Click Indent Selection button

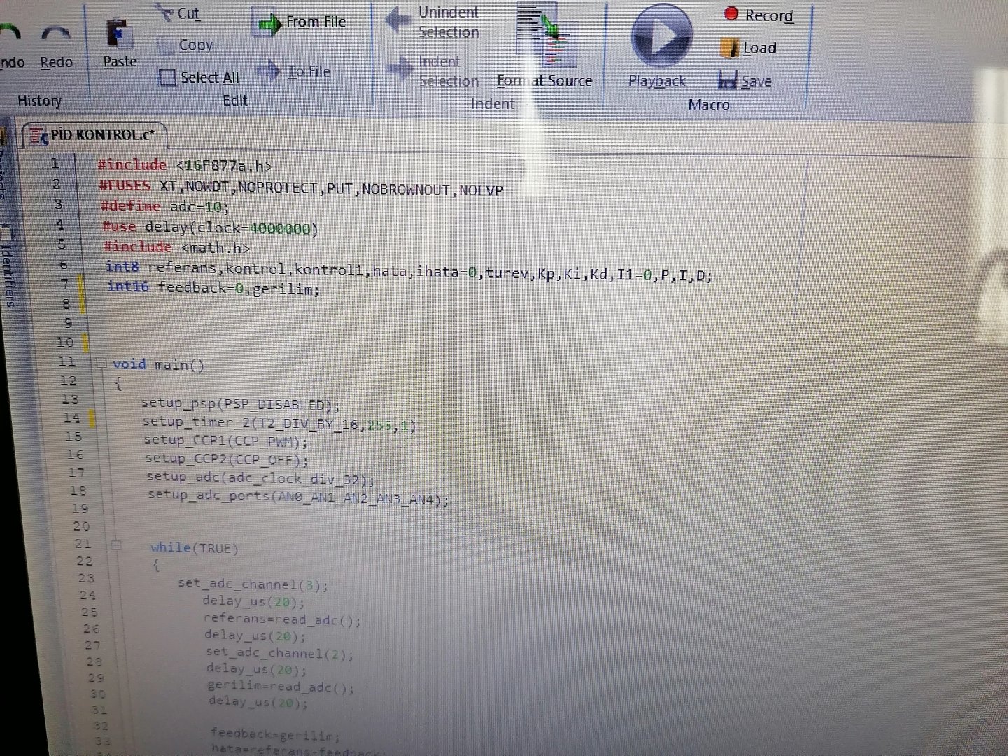pyautogui.click(x=400, y=70)
